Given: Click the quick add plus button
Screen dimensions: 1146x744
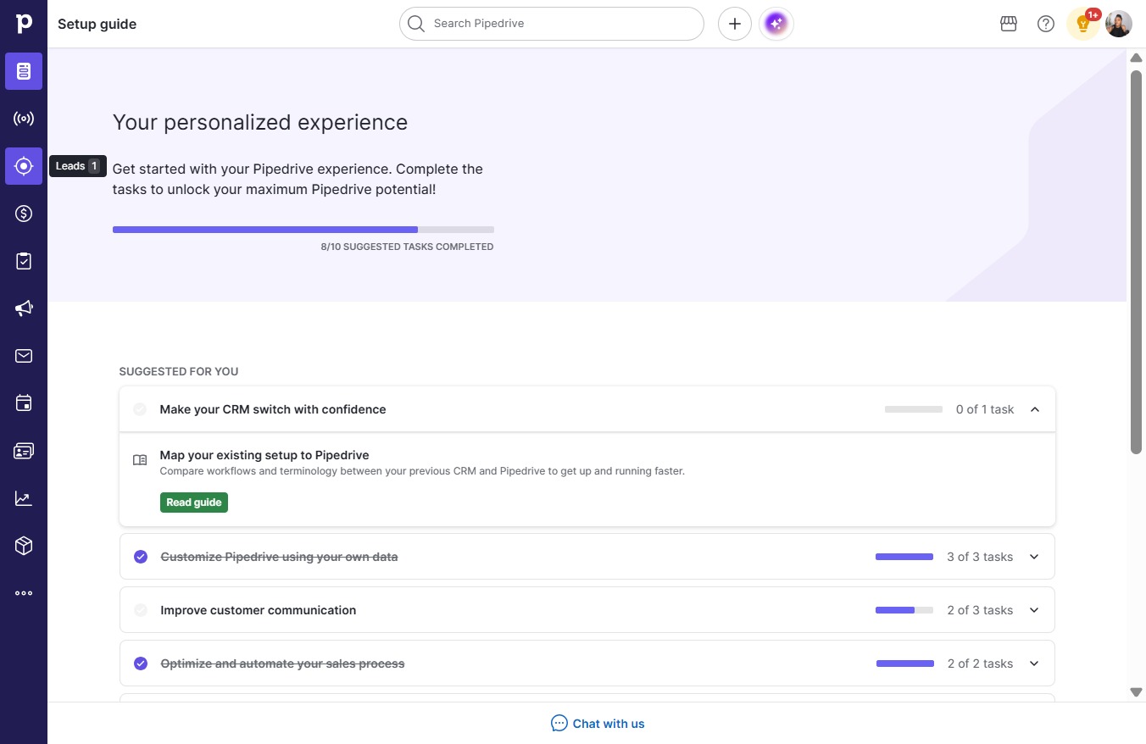Looking at the screenshot, I should click(735, 24).
